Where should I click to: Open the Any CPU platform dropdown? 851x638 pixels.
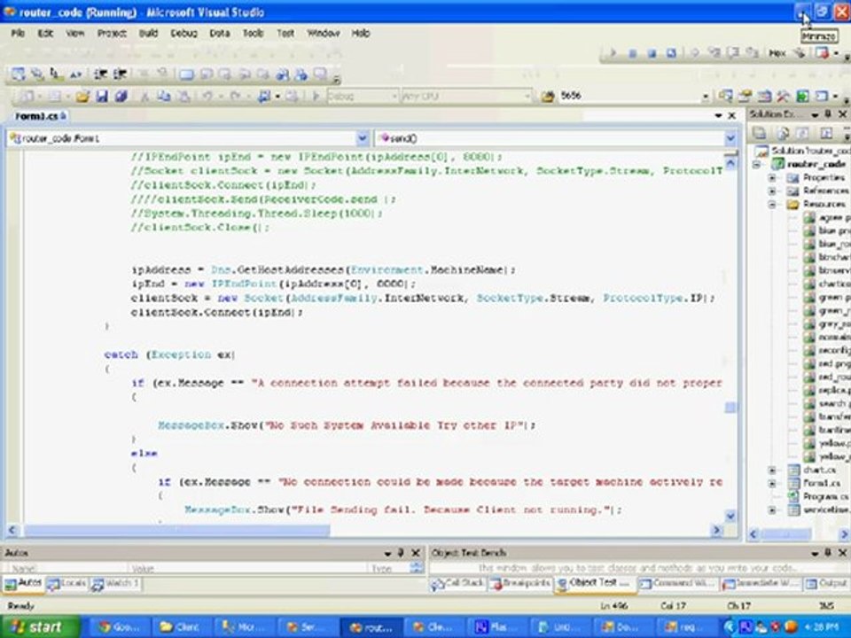pyautogui.click(x=527, y=97)
